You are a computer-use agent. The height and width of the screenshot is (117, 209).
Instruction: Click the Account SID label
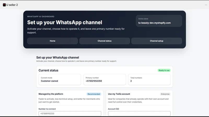pos(113,109)
